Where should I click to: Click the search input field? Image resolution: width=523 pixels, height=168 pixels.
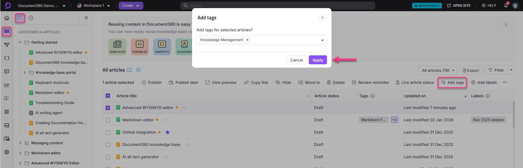click(278, 6)
